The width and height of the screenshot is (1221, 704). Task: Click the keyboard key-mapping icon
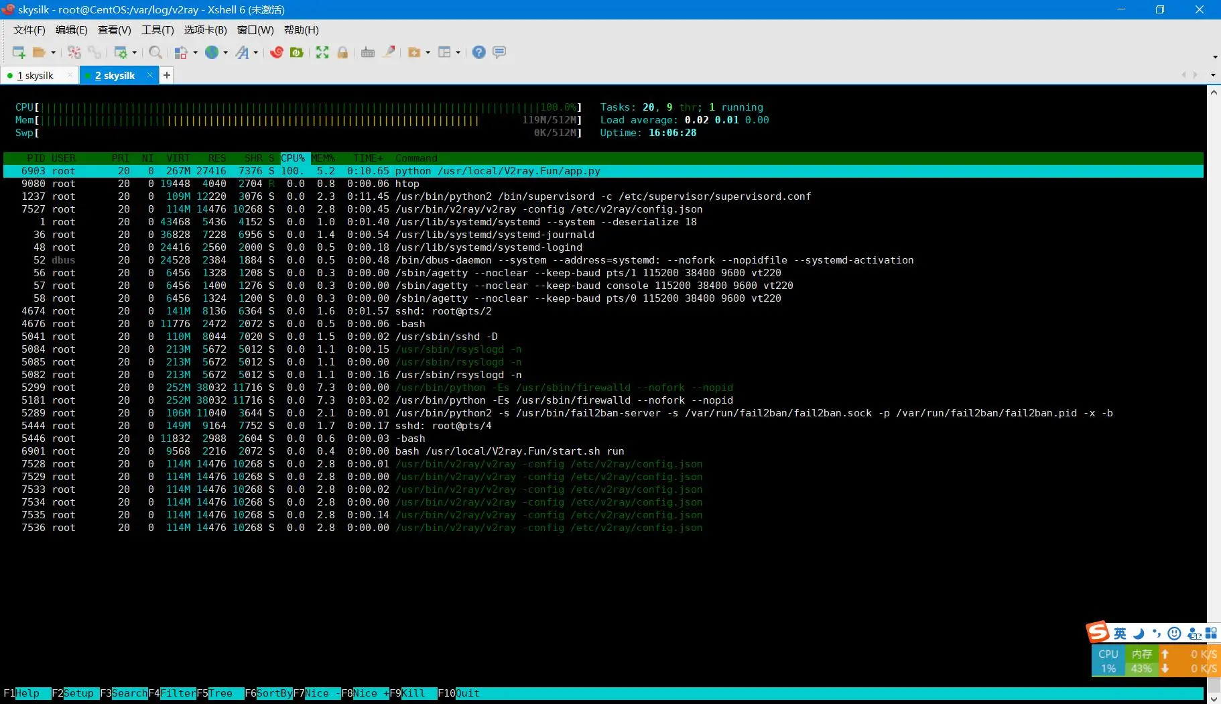tap(368, 52)
